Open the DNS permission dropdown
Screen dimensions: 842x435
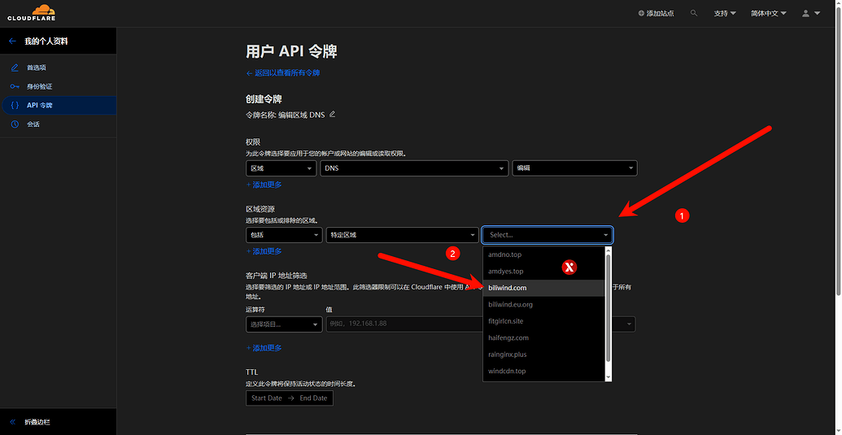[414, 167]
